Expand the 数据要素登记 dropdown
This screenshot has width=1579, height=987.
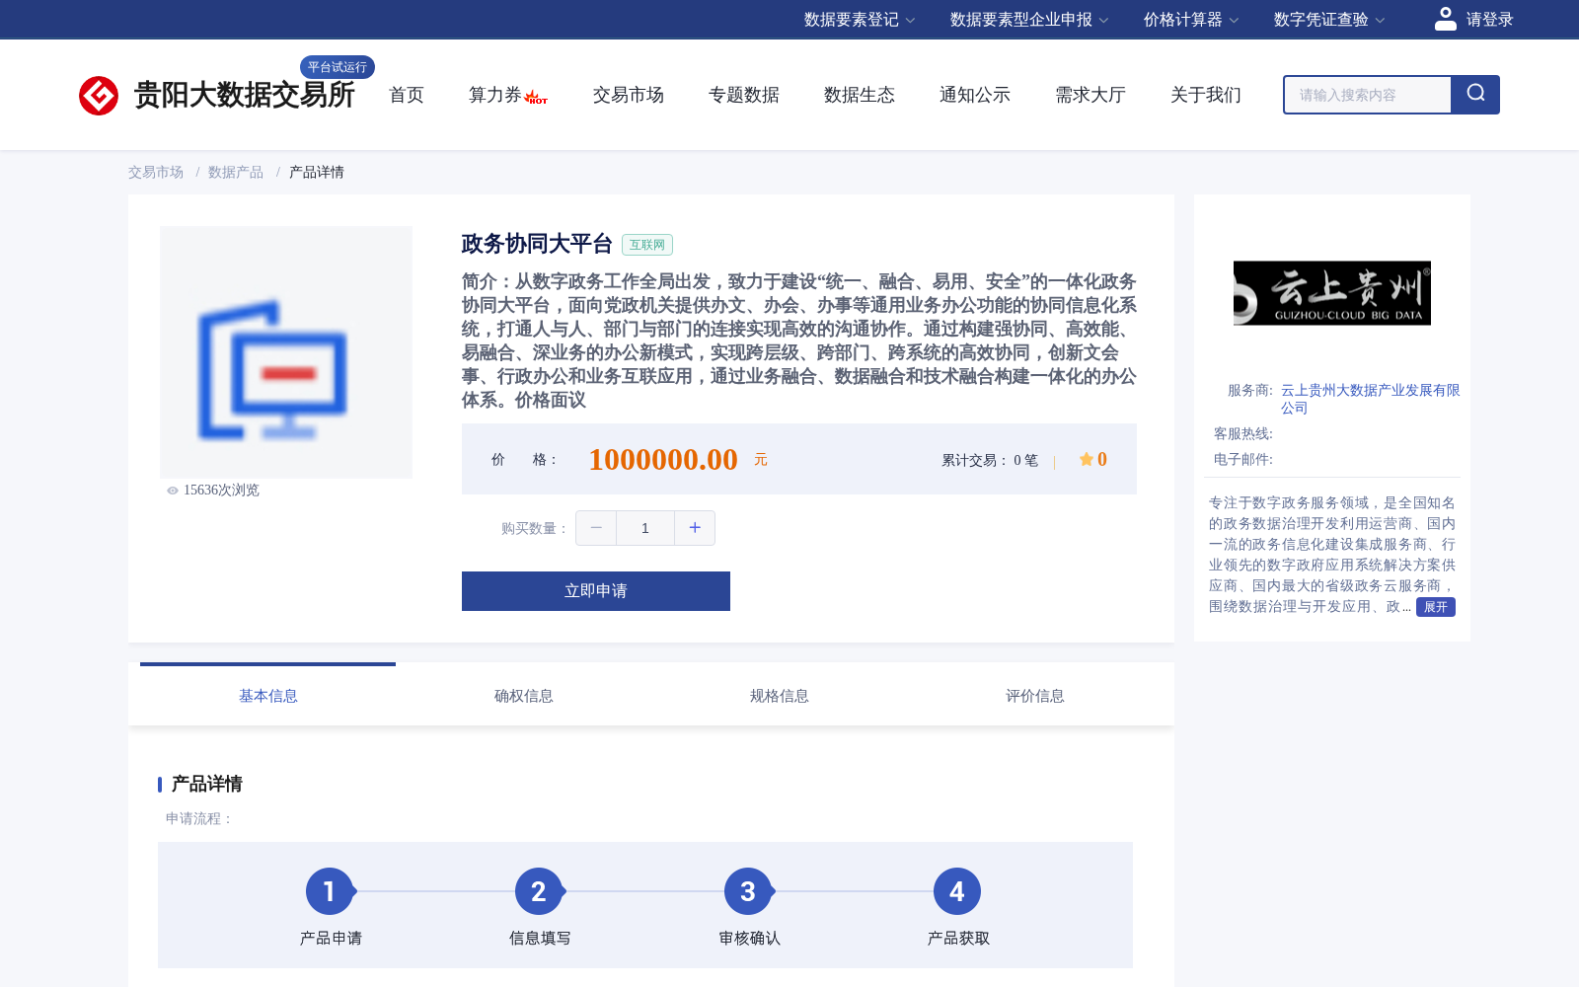860,20
